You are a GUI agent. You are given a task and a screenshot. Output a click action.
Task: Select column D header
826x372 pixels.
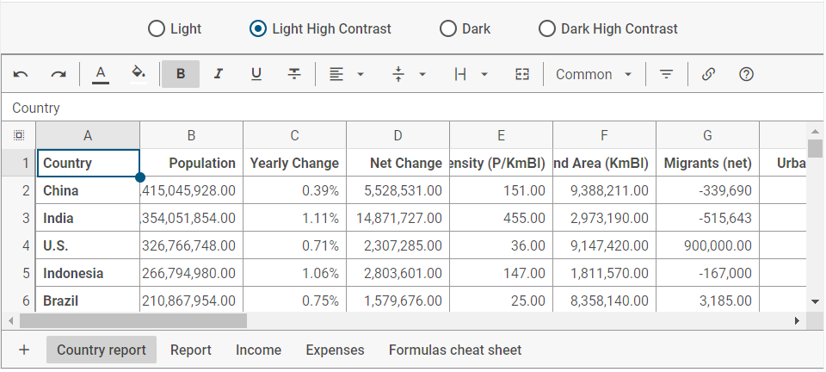point(398,135)
